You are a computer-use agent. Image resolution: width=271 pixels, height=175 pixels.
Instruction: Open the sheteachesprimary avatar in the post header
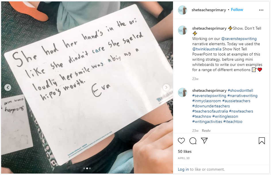[182, 10]
